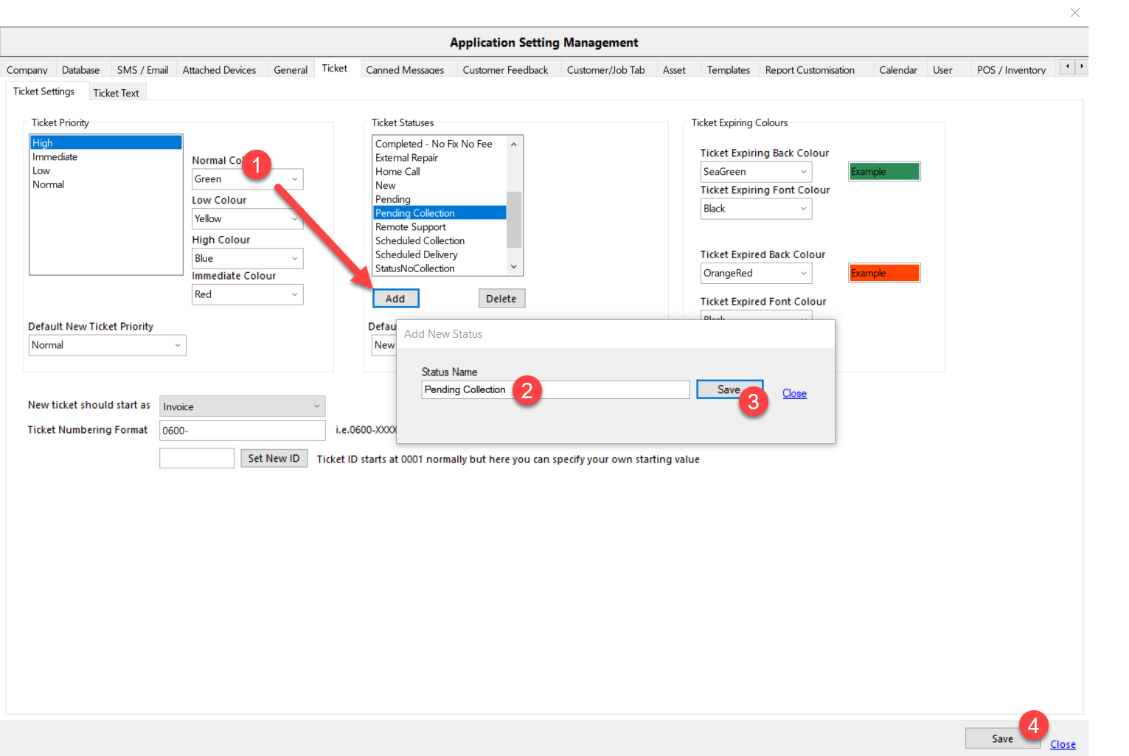Select the New status in list
The height and width of the screenshot is (756, 1129).
[440, 186]
